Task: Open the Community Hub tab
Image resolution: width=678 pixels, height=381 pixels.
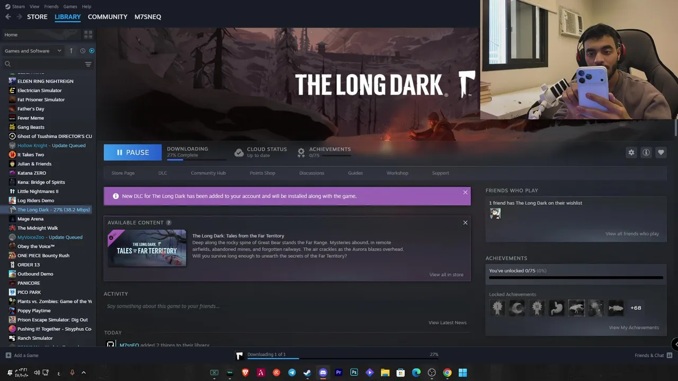Action: 208,173
